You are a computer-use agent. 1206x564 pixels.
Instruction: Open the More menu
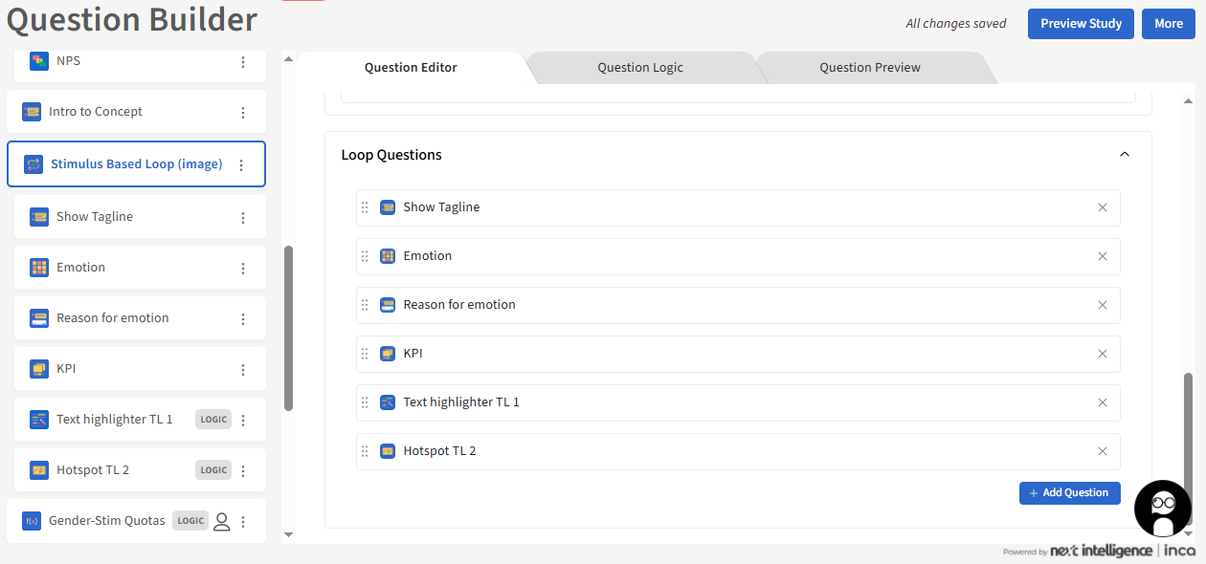[x=1168, y=24]
